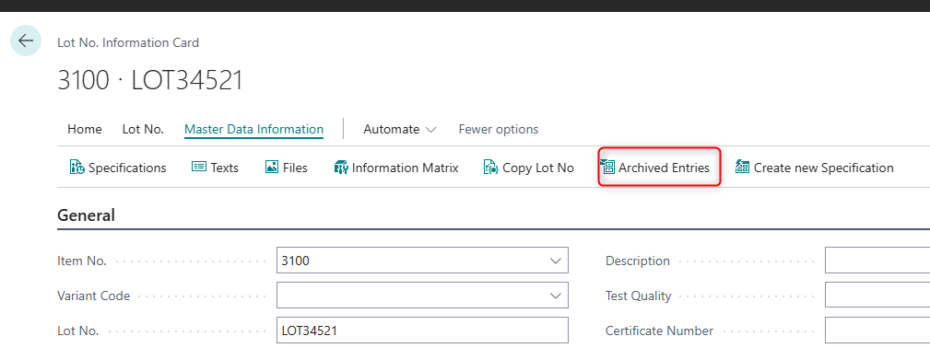The image size is (930, 348).
Task: Open the Automate menu chevron
Action: pos(431,129)
